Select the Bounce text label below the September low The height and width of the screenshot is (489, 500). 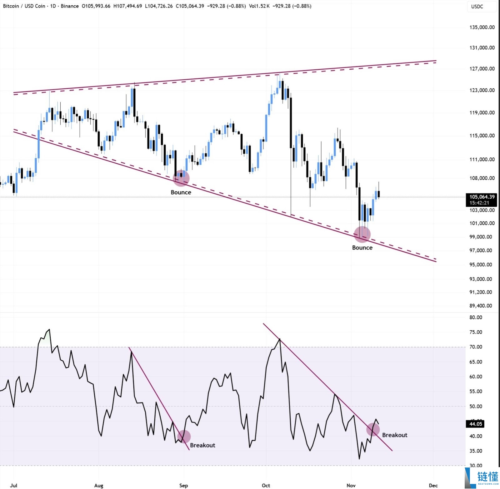pyautogui.click(x=181, y=192)
